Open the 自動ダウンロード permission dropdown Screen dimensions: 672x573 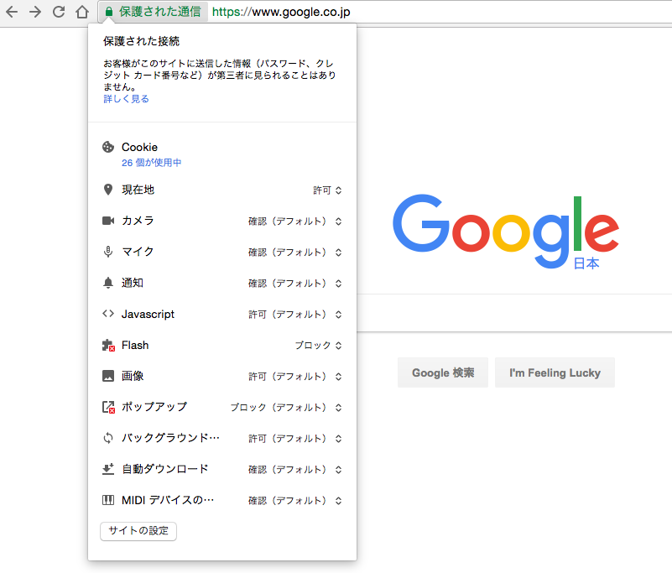click(294, 470)
